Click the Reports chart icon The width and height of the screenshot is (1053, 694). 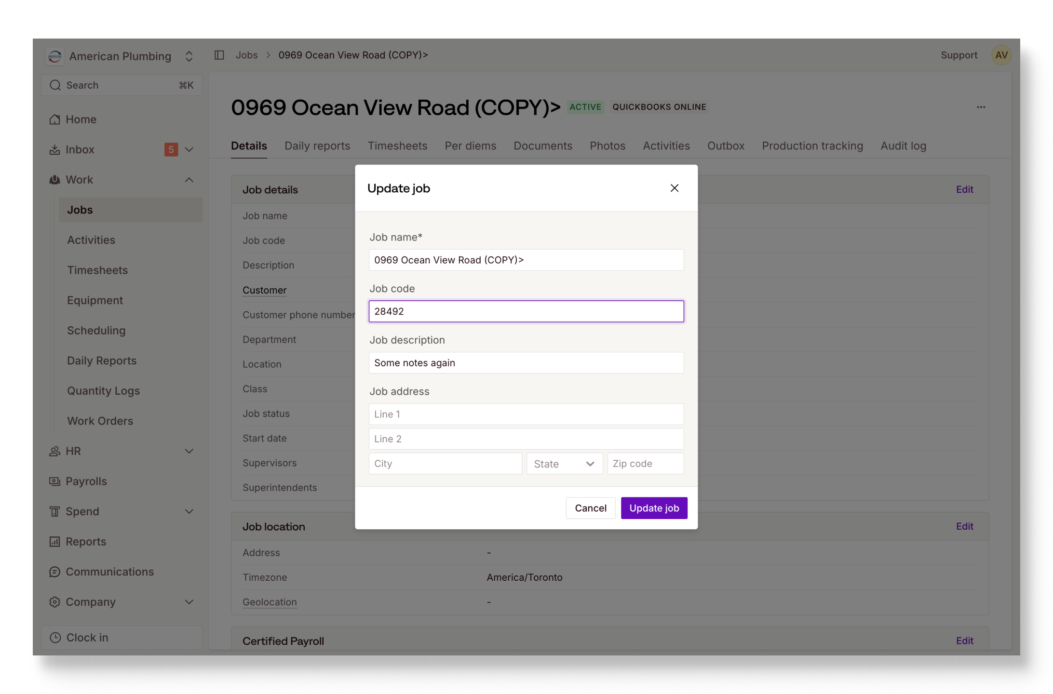pos(54,542)
